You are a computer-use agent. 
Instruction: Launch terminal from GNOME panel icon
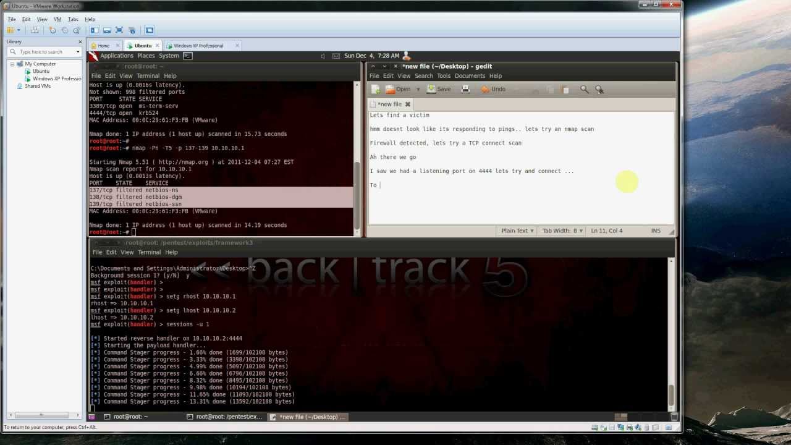(x=188, y=56)
